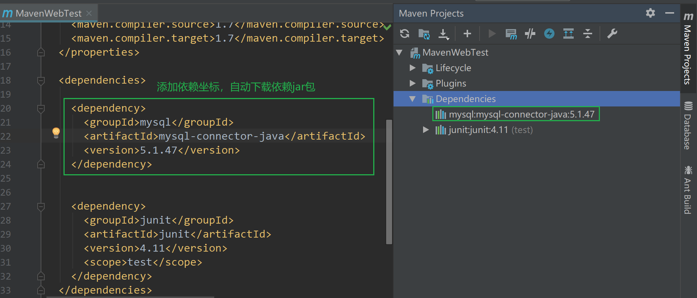Fold closing dependency tag at line 24
Screen dimensions: 697x298
tap(41, 164)
